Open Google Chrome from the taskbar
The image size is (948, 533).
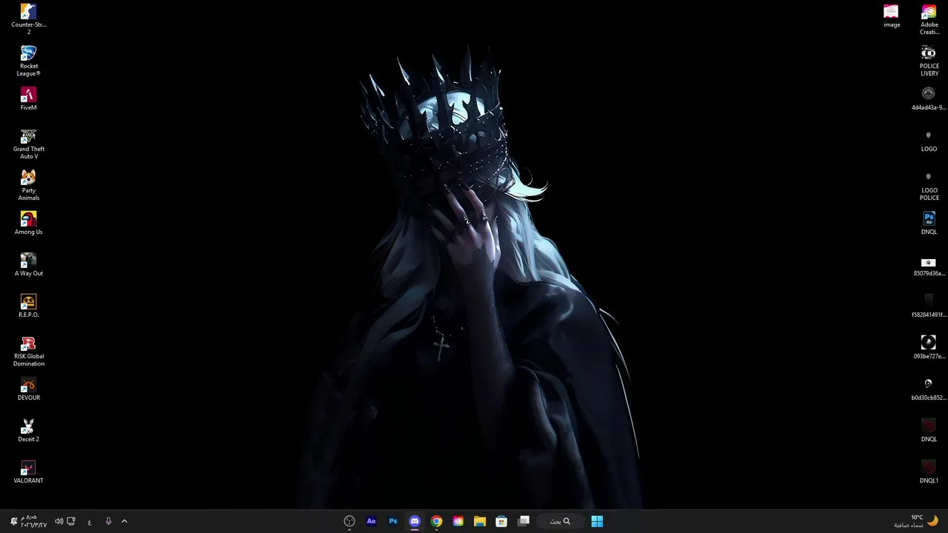(x=436, y=521)
